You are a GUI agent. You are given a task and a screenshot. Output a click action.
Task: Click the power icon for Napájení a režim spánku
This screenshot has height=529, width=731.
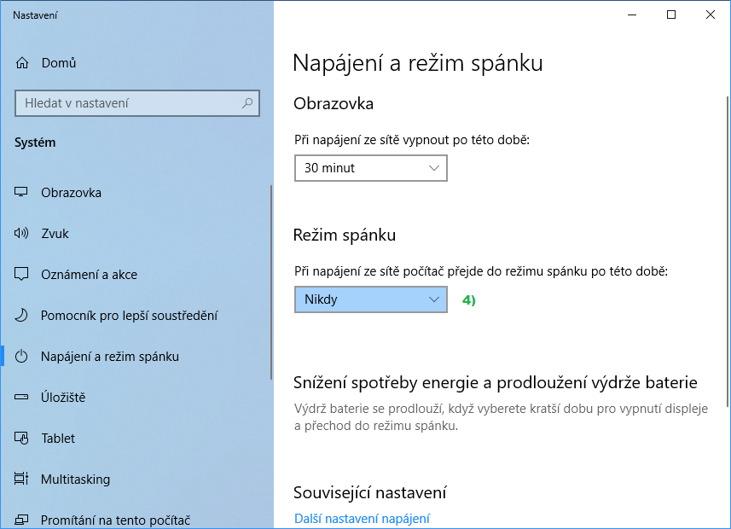click(x=21, y=357)
